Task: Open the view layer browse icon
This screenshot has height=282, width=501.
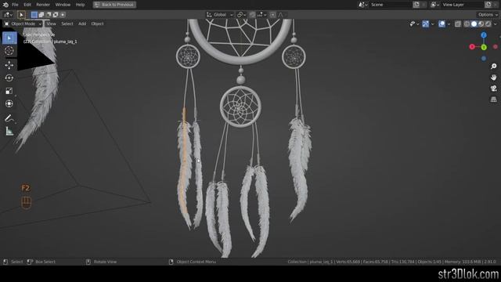Action: 434,5
